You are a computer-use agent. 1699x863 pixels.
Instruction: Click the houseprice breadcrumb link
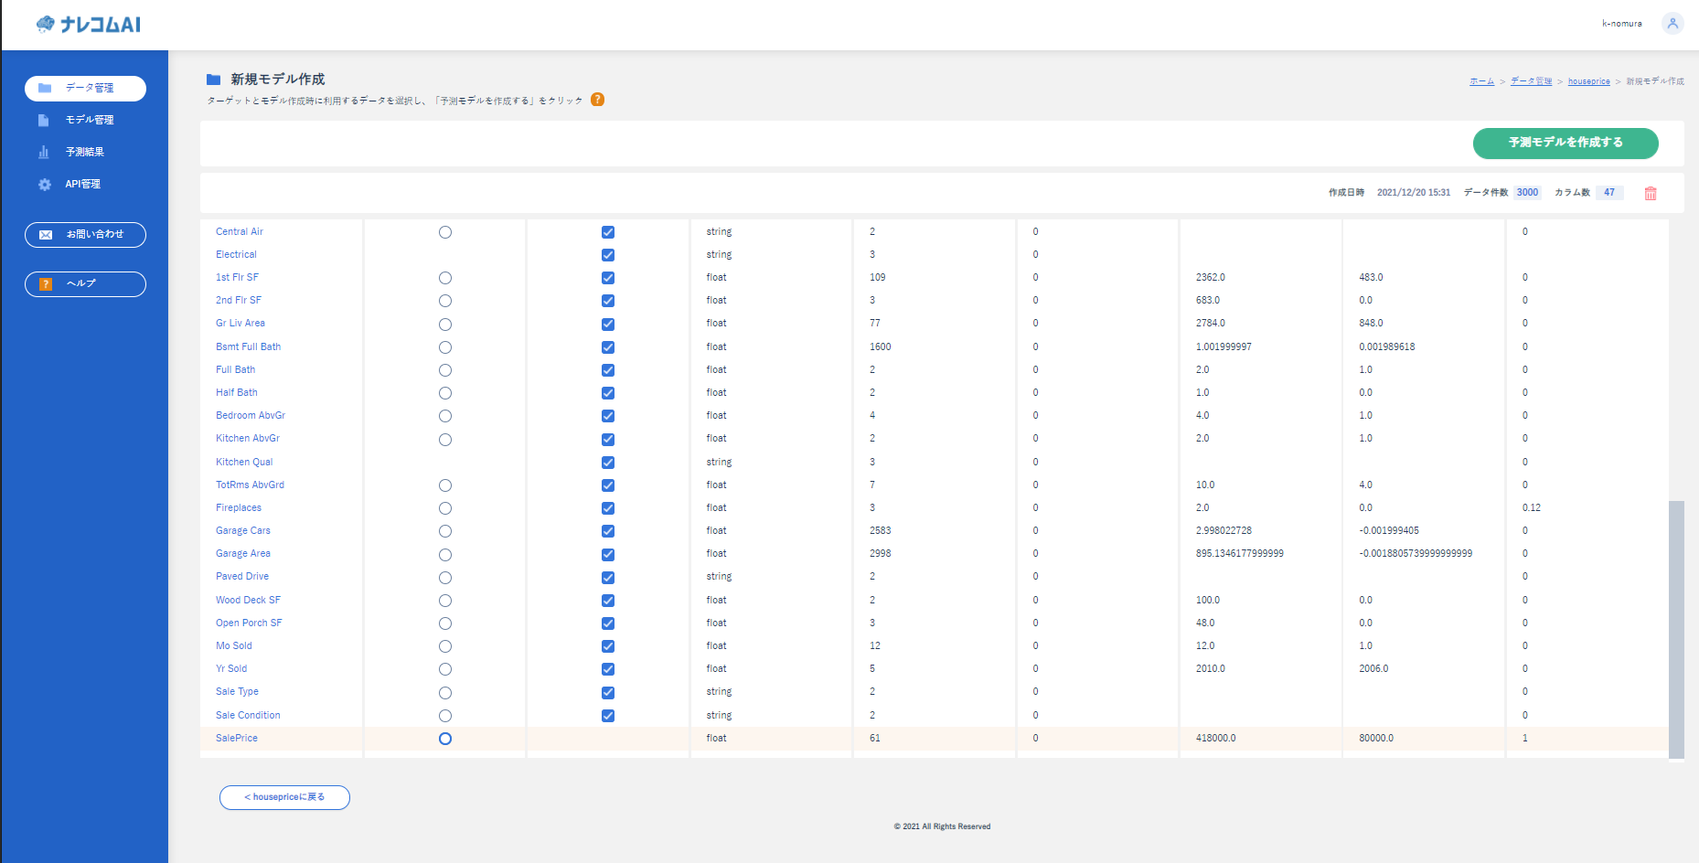(x=1589, y=81)
